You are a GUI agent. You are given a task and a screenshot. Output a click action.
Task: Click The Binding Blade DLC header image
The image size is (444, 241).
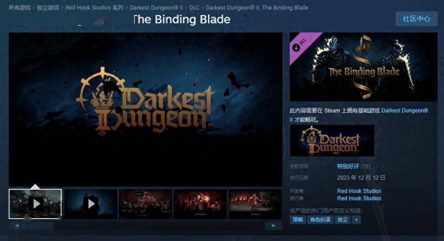364,67
